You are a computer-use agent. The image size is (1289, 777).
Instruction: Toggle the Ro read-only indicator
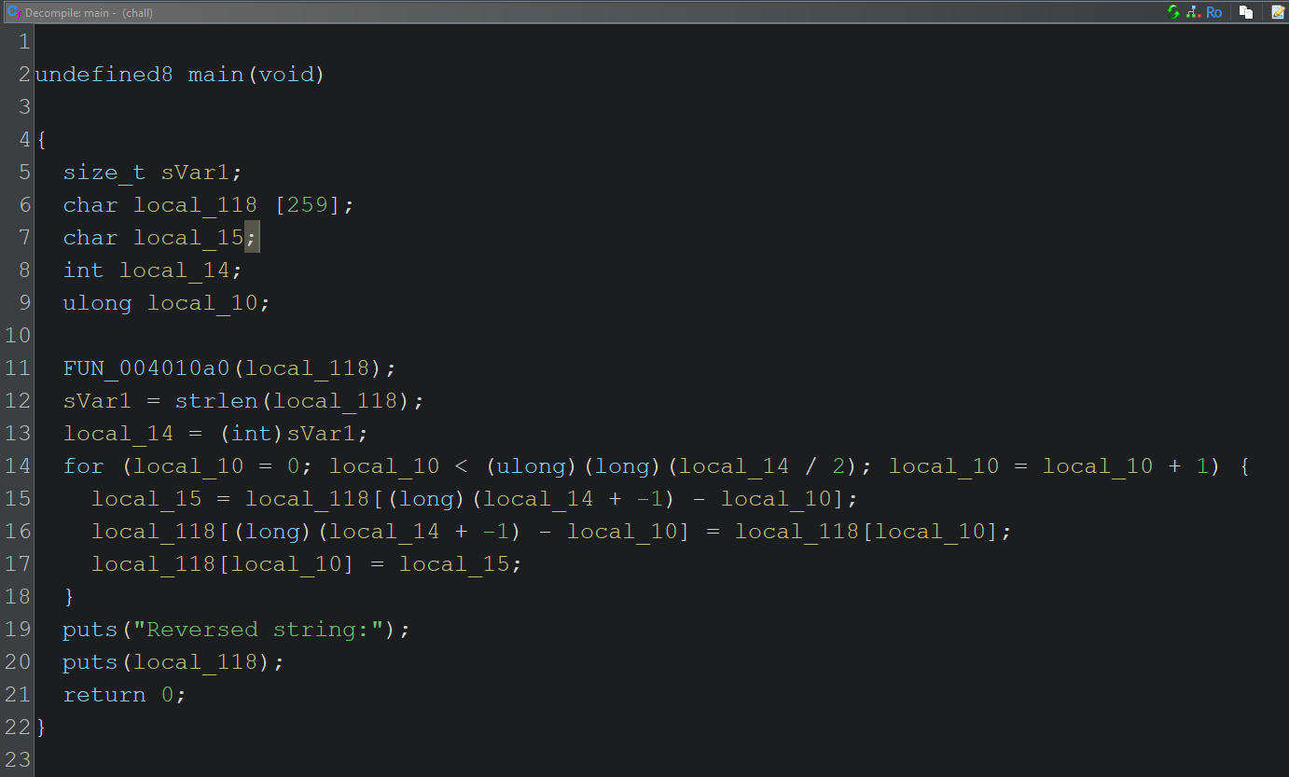(1213, 12)
